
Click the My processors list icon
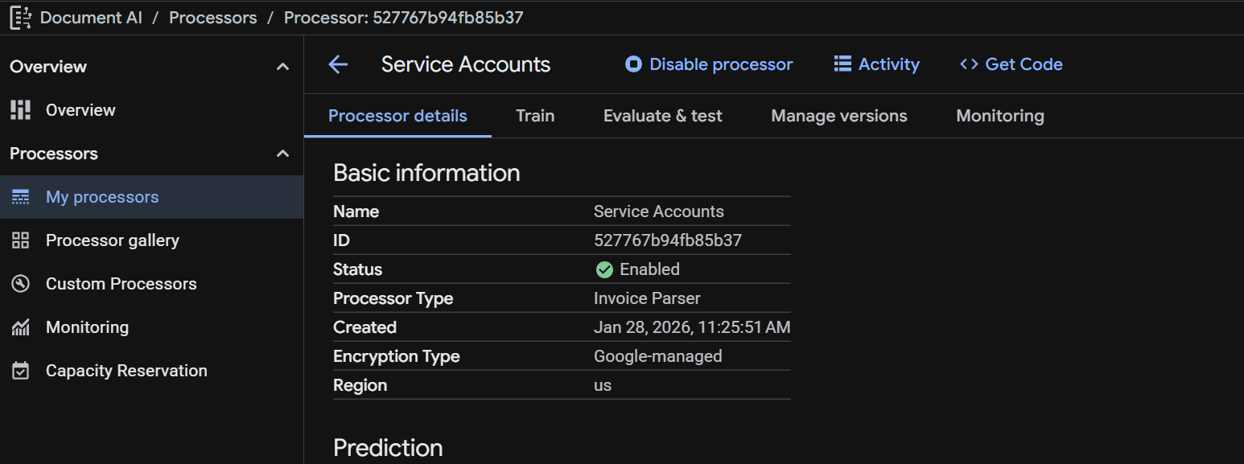point(20,197)
